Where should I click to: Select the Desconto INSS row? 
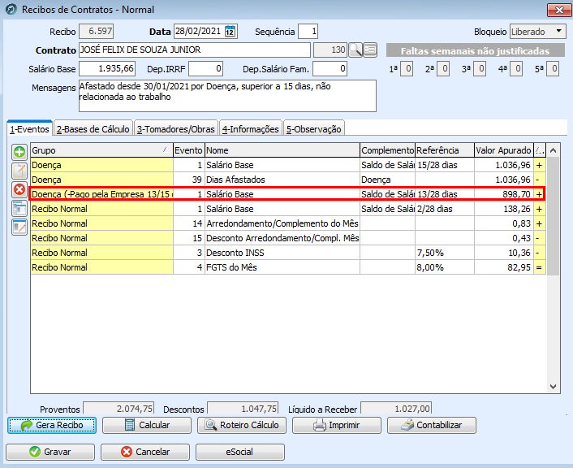[x=288, y=253]
